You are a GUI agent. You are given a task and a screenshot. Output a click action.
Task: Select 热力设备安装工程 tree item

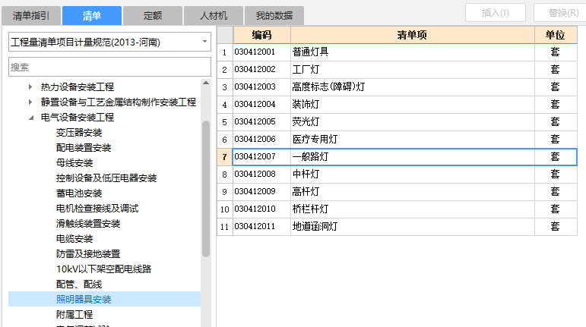(78, 87)
